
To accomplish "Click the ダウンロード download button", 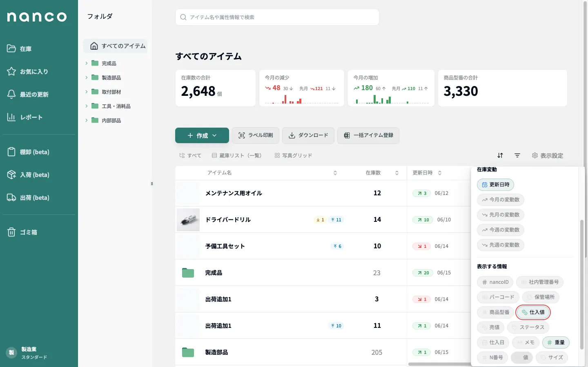I will [308, 135].
